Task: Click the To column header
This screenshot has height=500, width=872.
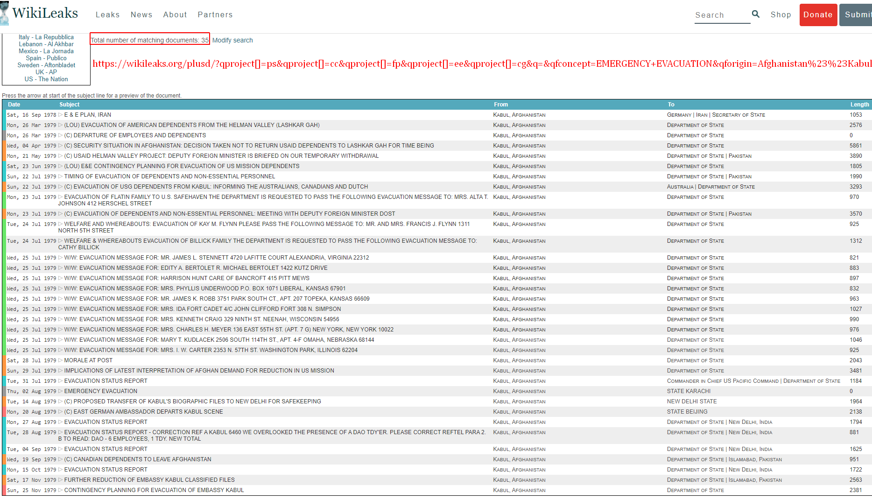Action: point(671,105)
